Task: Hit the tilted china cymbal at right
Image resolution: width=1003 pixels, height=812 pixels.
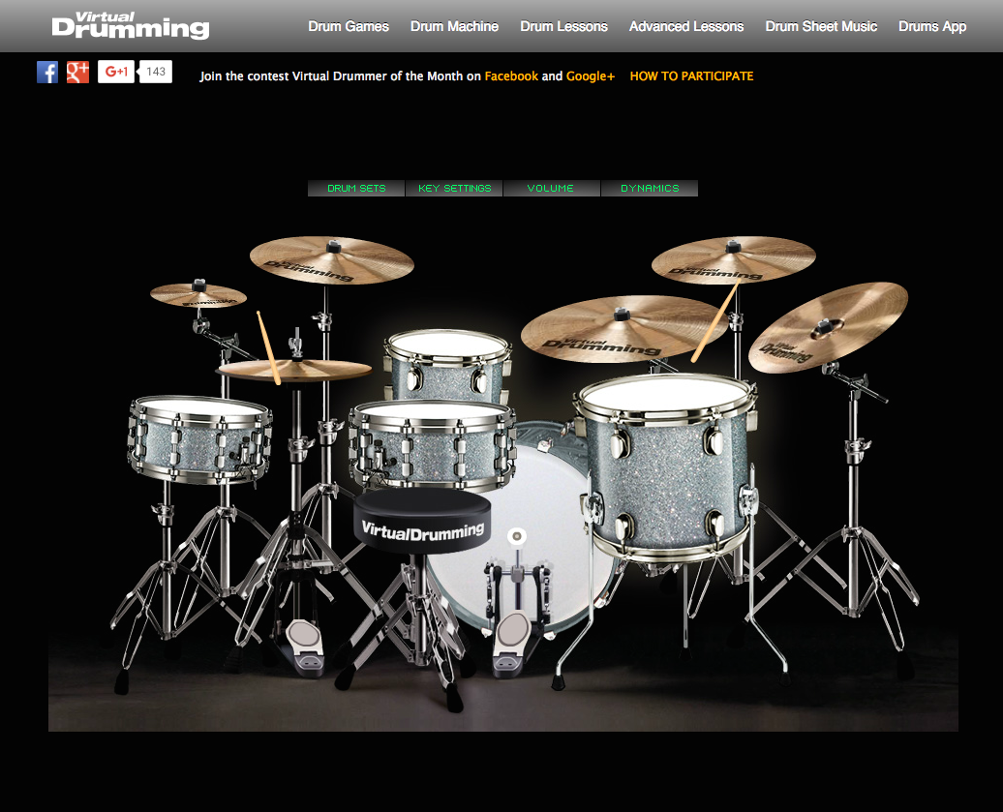Action: (x=828, y=327)
